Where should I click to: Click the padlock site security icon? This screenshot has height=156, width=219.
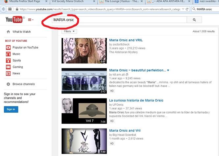tap(17, 9)
